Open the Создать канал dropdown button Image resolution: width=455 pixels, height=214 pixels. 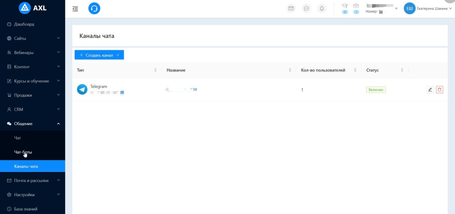99,55
